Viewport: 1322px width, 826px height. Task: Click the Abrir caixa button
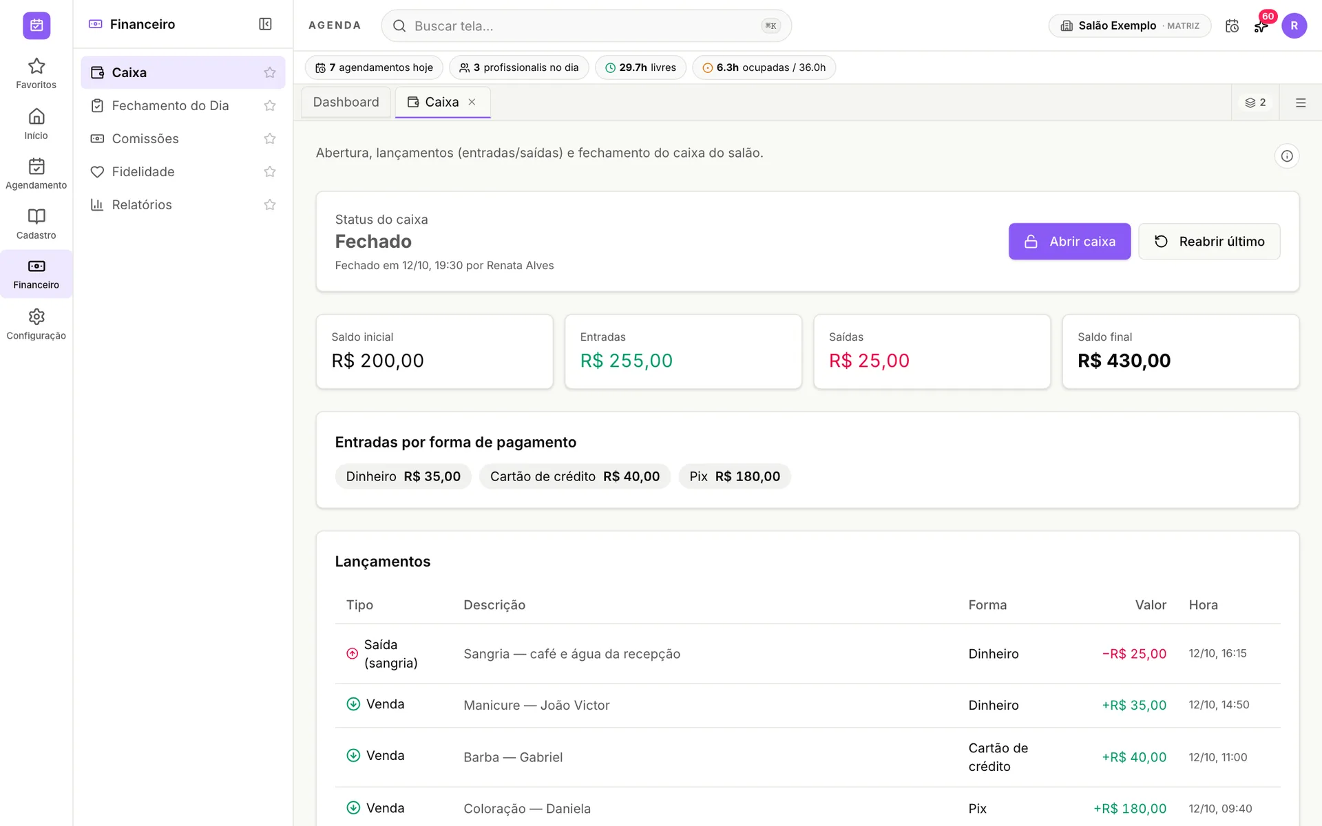click(1069, 241)
